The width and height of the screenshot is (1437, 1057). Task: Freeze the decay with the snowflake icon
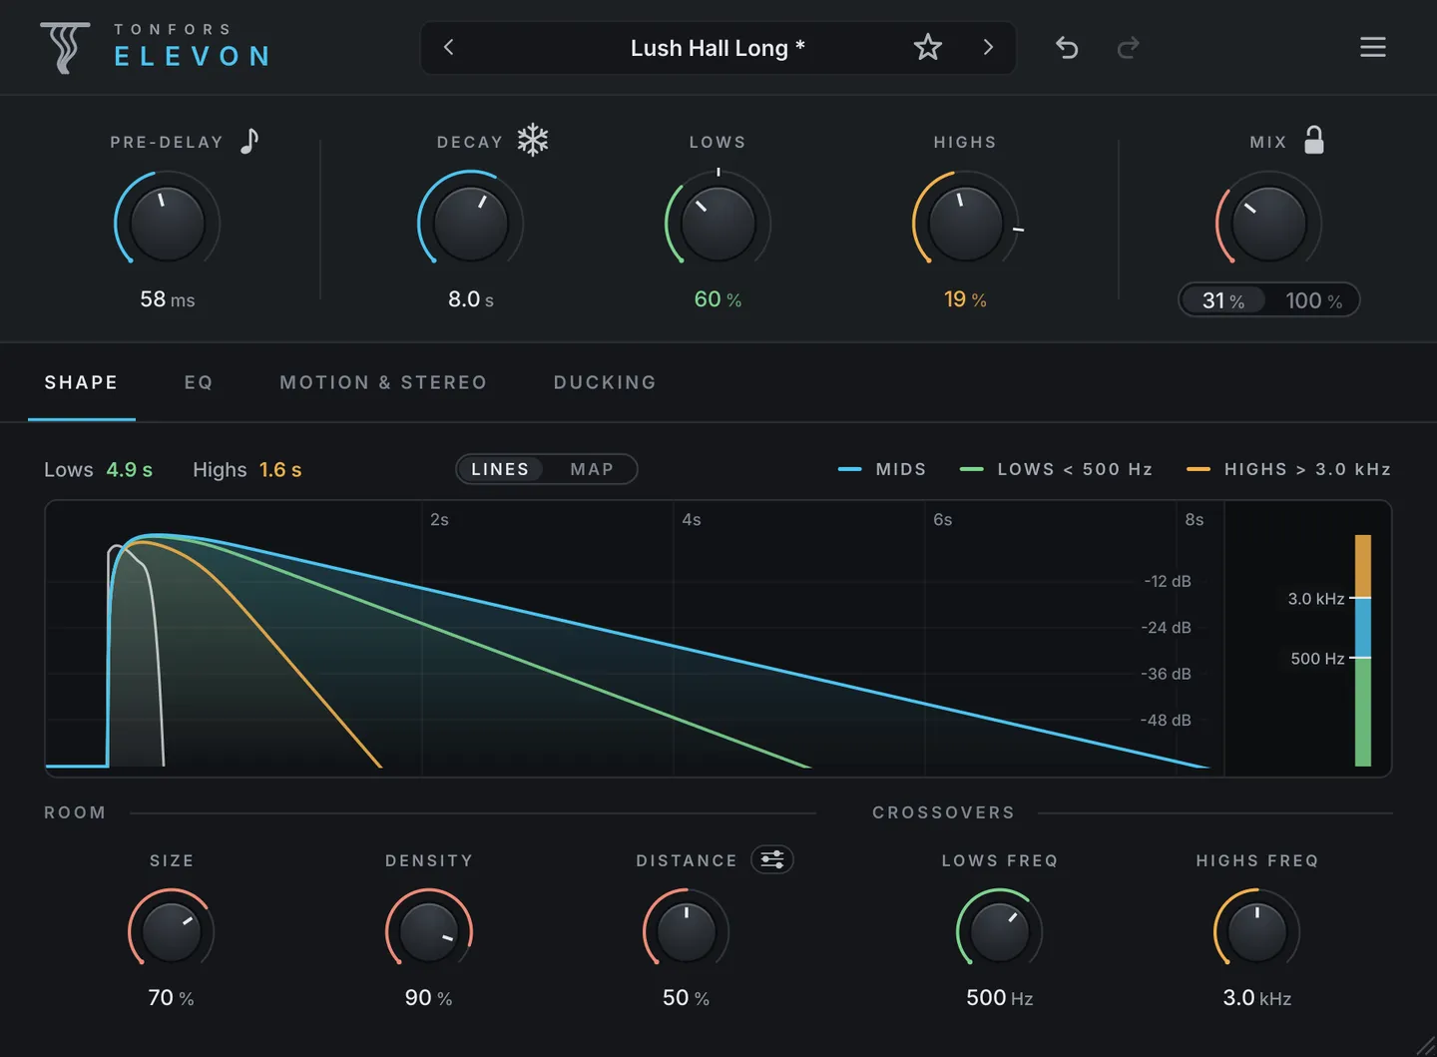(x=533, y=140)
